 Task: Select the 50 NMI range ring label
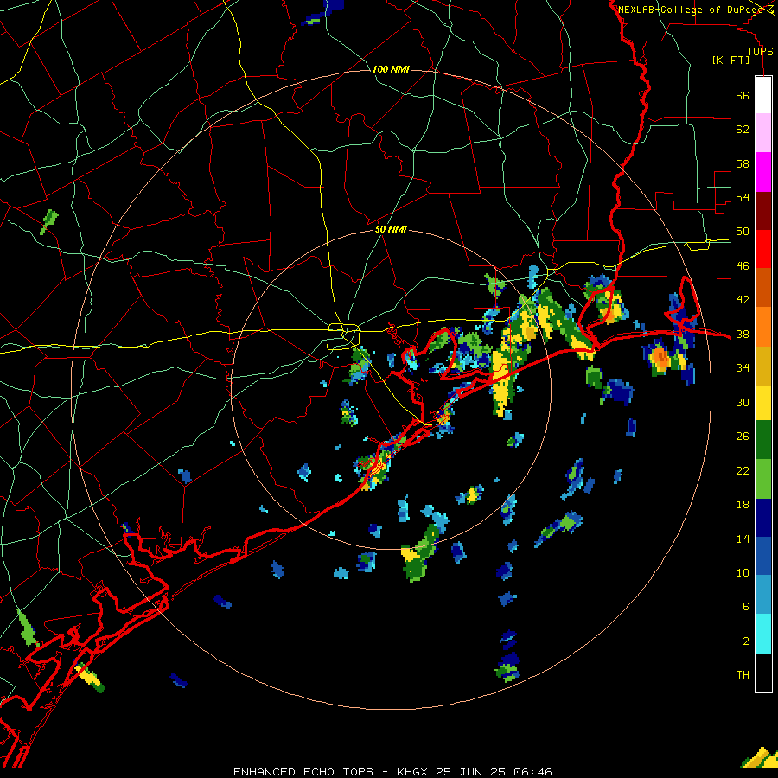pos(391,229)
